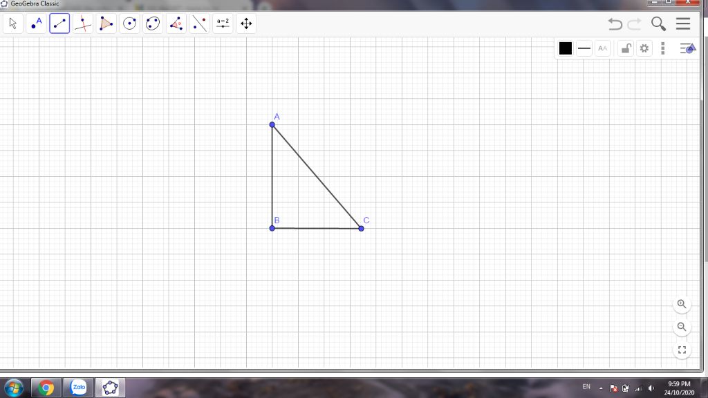Select the Polygon tool
The width and height of the screenshot is (708, 398).
coord(106,23)
